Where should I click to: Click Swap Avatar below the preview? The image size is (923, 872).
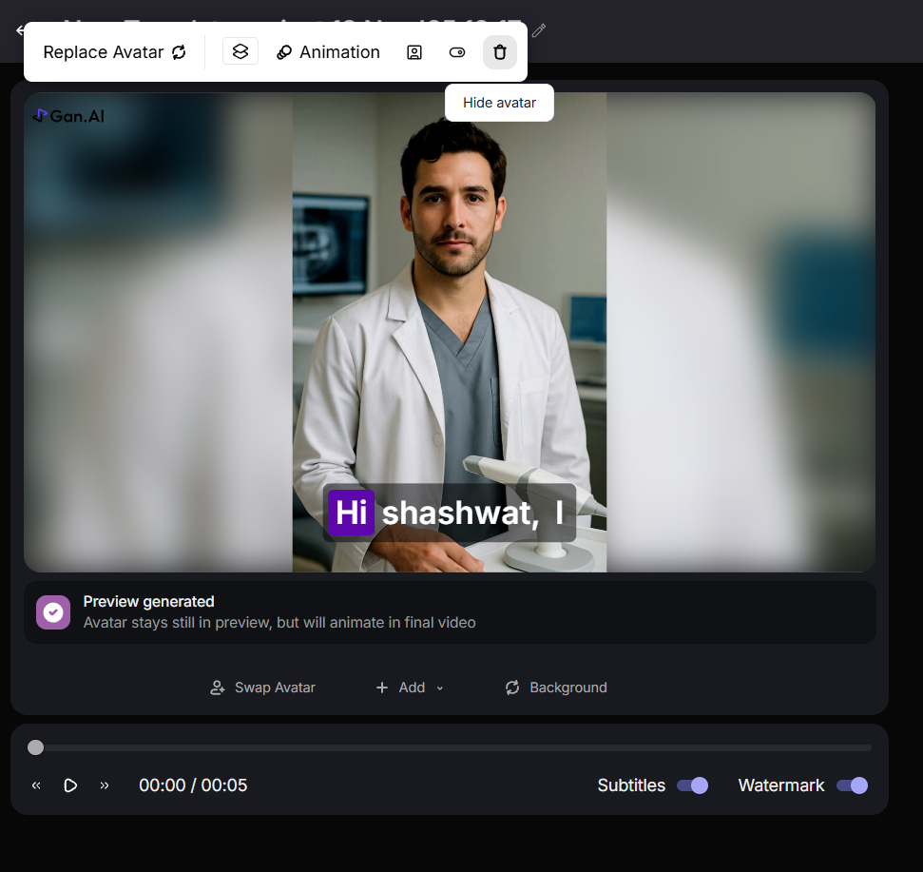(x=262, y=688)
